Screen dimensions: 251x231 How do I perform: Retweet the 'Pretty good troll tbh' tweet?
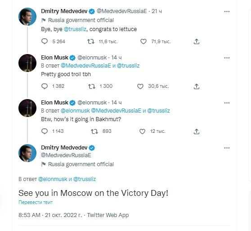pos(92,86)
